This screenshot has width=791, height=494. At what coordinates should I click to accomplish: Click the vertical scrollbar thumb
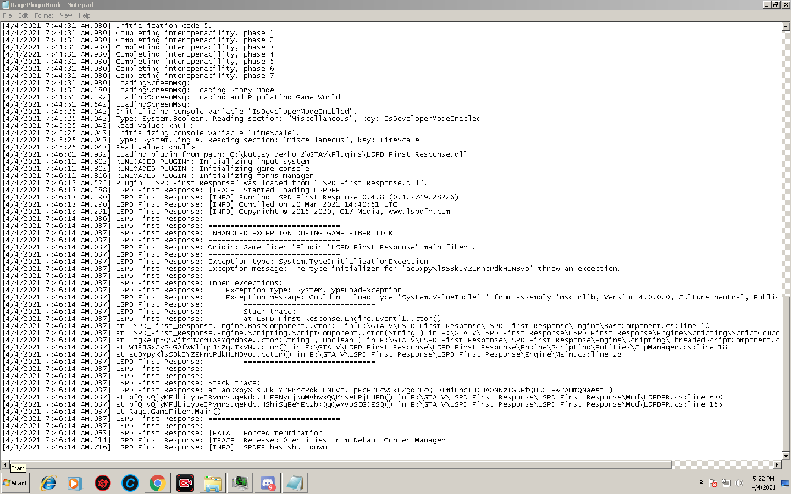[x=786, y=374]
